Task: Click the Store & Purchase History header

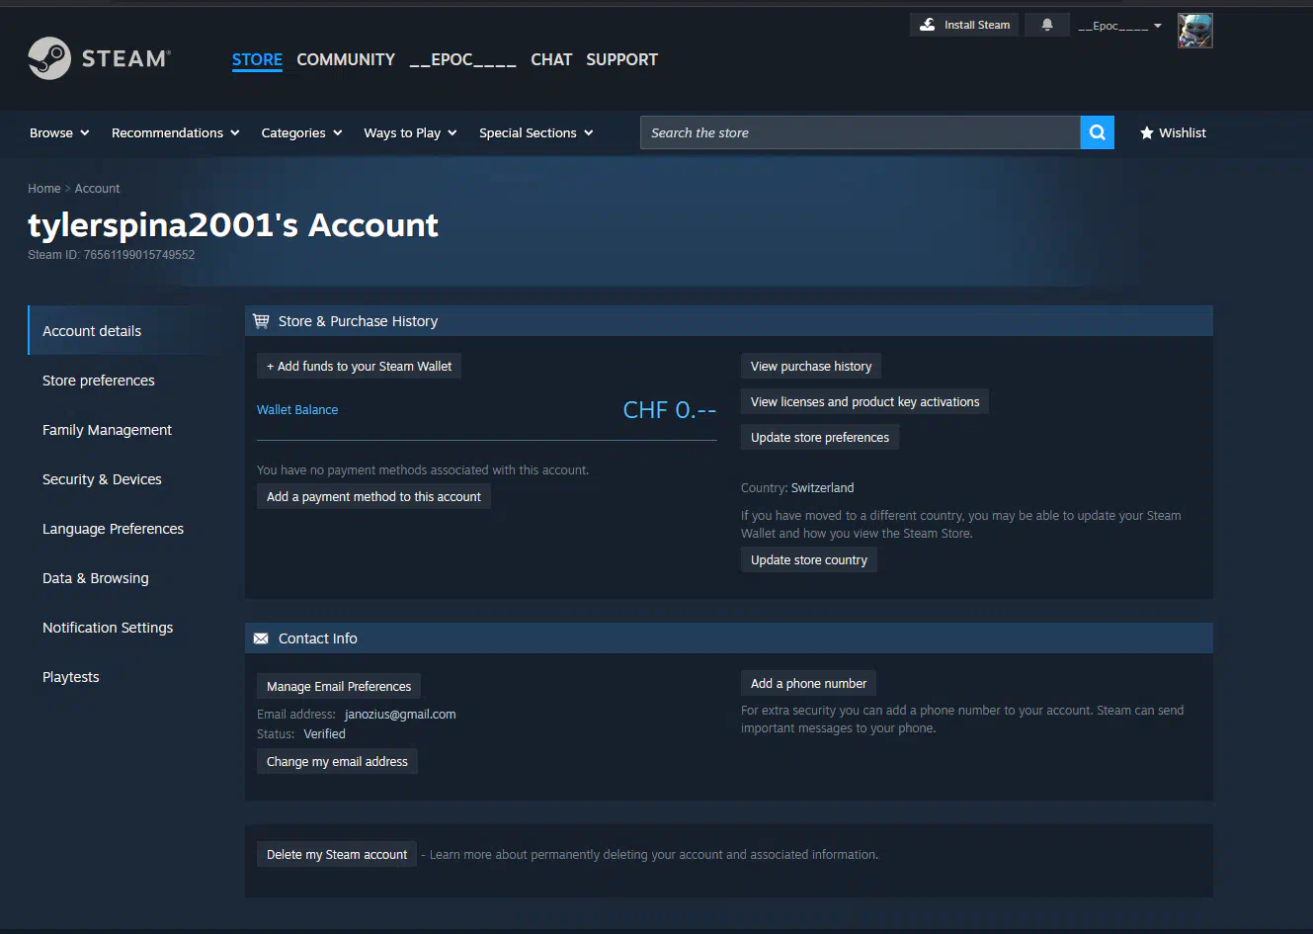Action: click(729, 321)
